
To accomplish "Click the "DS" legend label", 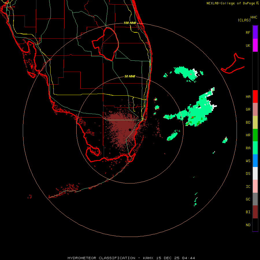I will (248, 174).
